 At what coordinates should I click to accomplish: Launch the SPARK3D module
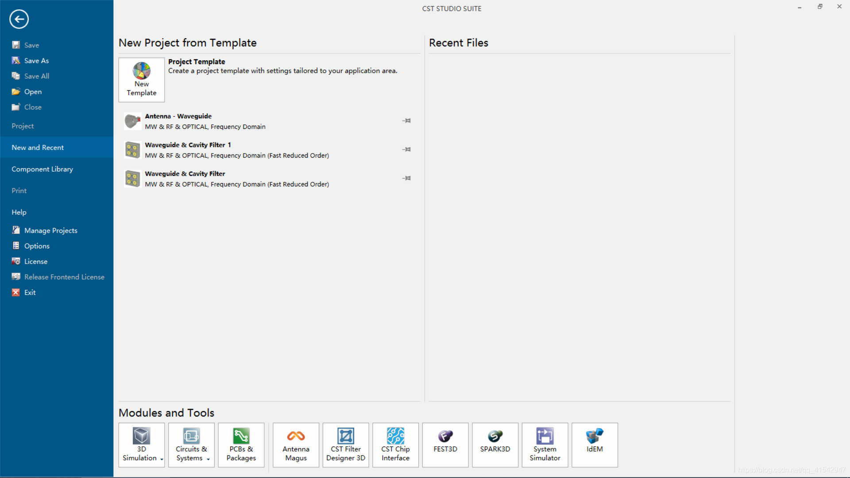tap(495, 445)
